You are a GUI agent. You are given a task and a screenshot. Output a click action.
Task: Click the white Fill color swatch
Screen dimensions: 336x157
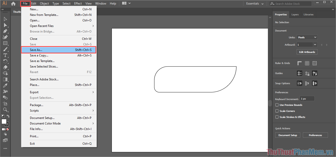pos(4,121)
